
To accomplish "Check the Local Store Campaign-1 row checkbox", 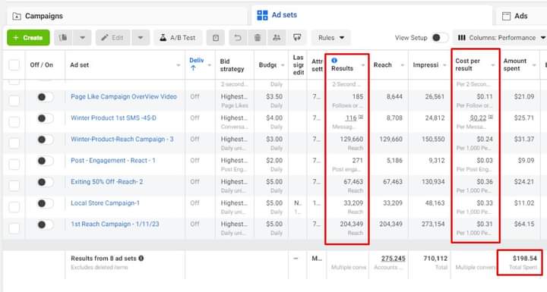I will [x=14, y=207].
